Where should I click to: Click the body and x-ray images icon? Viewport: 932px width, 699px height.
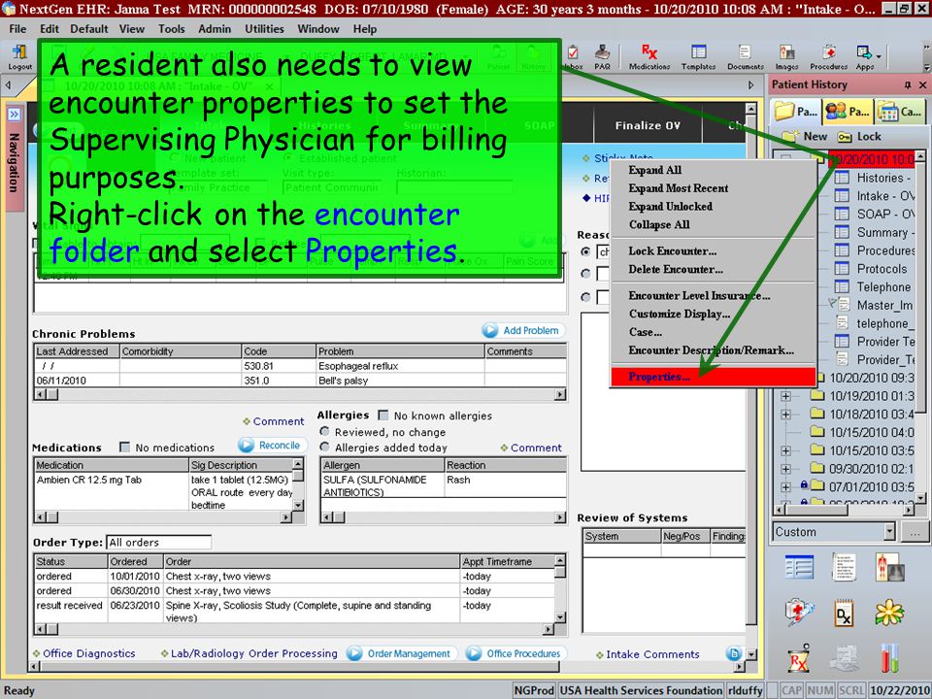pos(889,567)
